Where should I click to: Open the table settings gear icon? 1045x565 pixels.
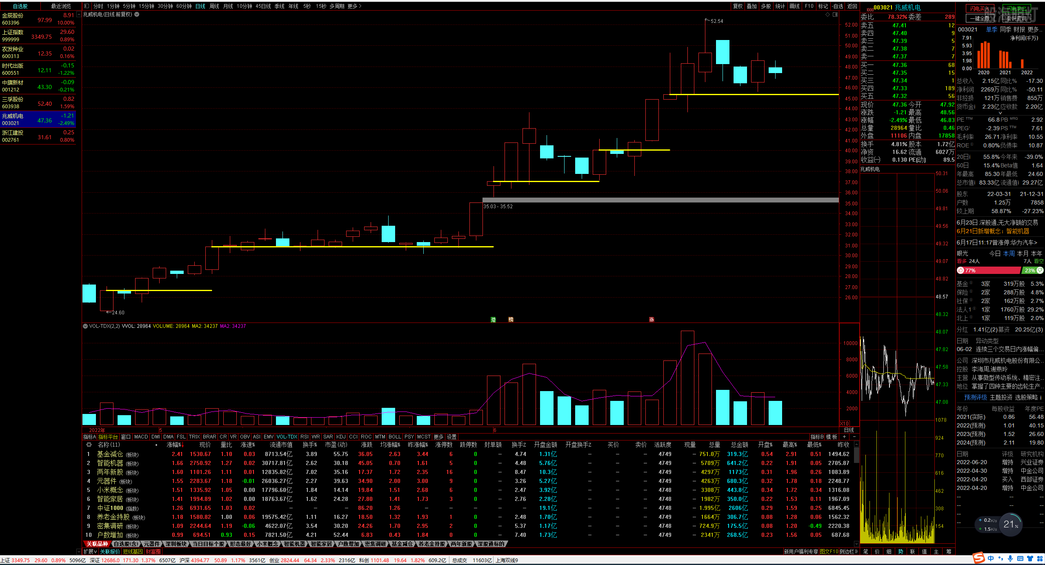point(89,445)
